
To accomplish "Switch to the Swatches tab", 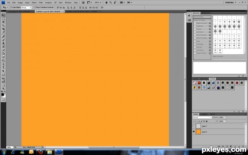I will (x=204, y=79).
